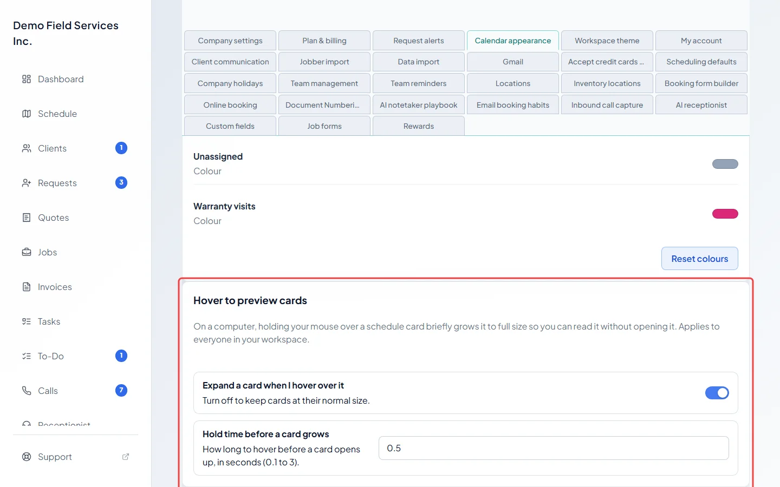Open the Dashboard icon in the sidebar

pyautogui.click(x=27, y=79)
